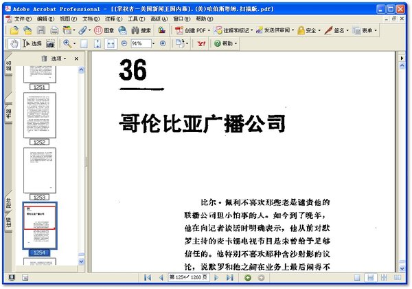This screenshot has width=412, height=289.
Task: Go to the previous page
Action: click(161, 277)
